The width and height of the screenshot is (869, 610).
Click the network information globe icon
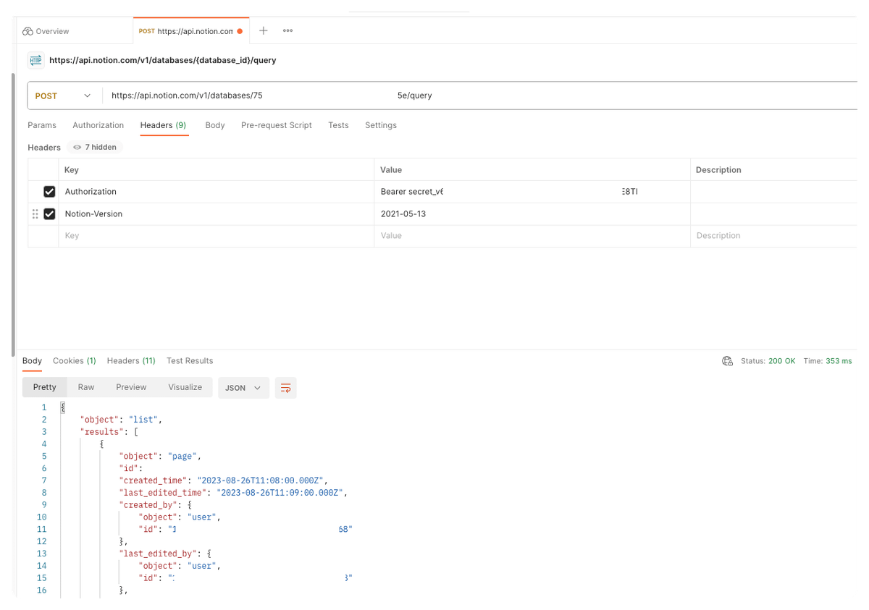727,360
